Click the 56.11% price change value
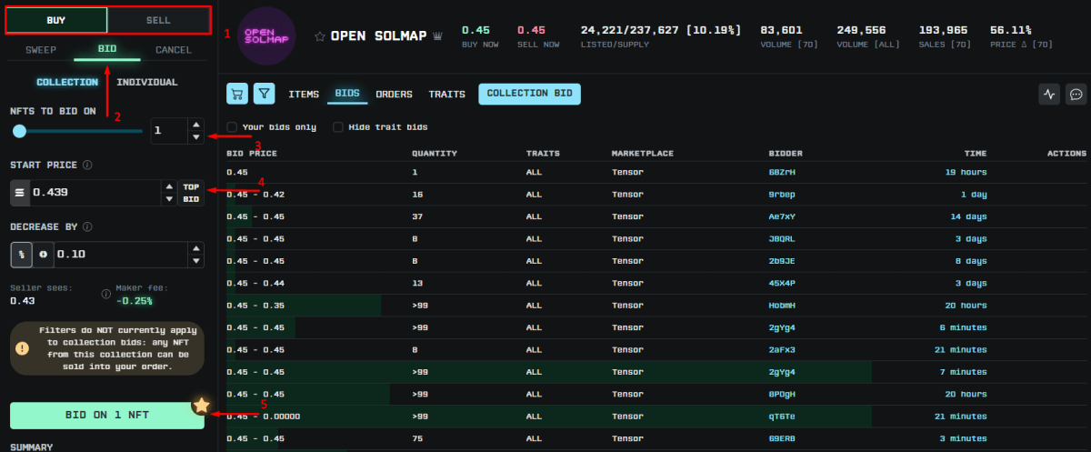1091x452 pixels. point(1010,30)
